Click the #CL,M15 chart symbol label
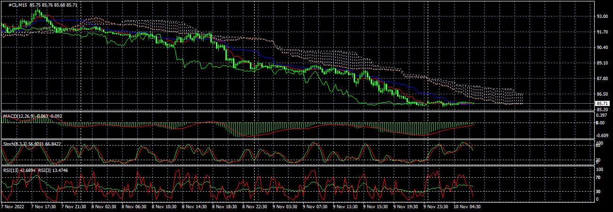The width and height of the screenshot is (613, 212). [18, 5]
